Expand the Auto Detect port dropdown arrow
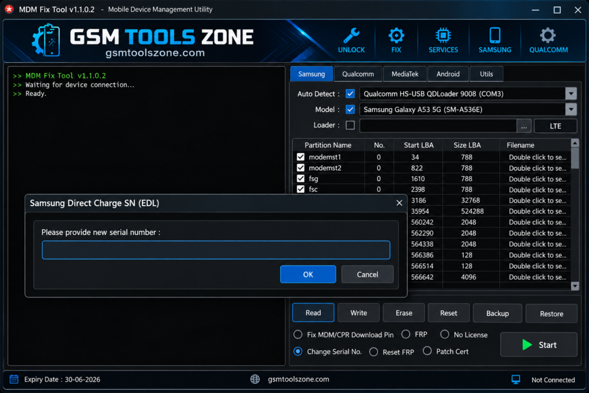The image size is (589, 393). [571, 94]
